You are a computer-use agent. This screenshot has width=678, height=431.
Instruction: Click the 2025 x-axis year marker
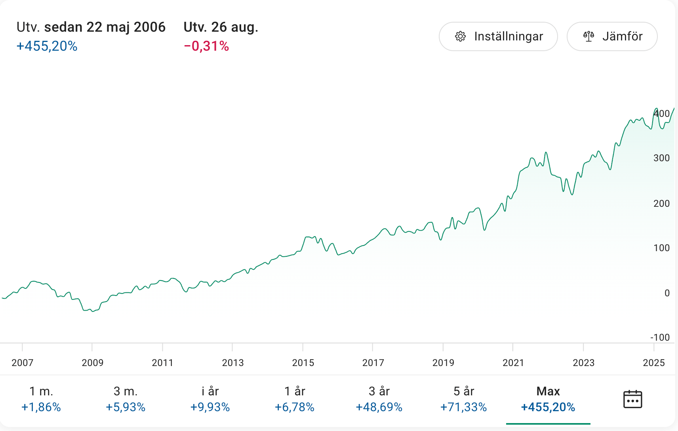(653, 362)
